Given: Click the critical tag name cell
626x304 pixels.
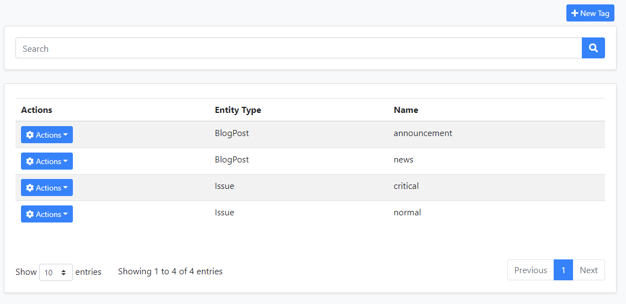Looking at the screenshot, I should (x=406, y=186).
